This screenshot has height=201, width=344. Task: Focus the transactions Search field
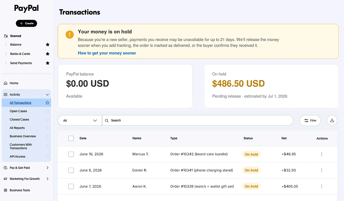pos(198,120)
